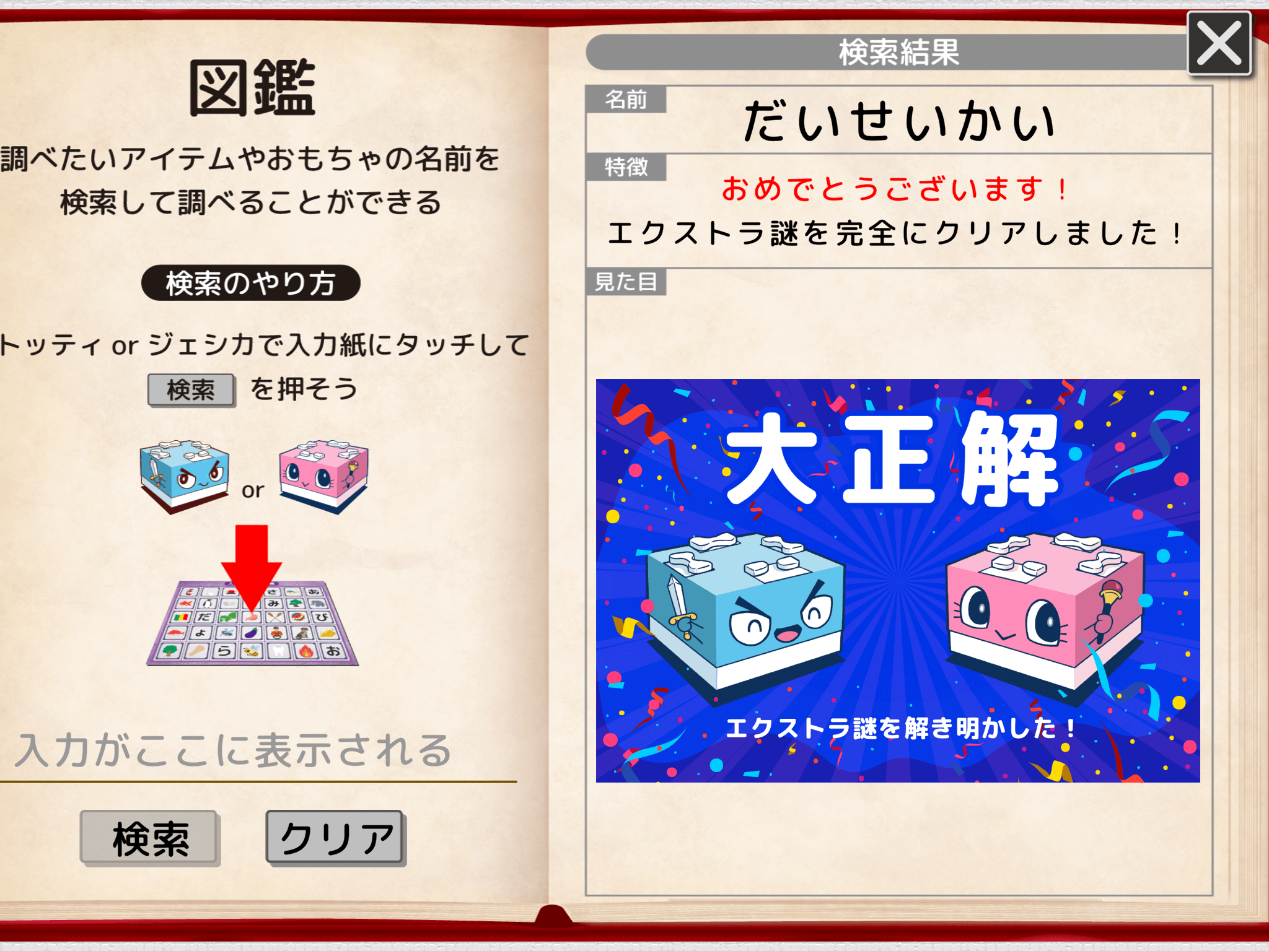Image resolution: width=1269 pixels, height=951 pixels.
Task: Tap the input field showing 入力がここに表示される
Action: coord(257,751)
